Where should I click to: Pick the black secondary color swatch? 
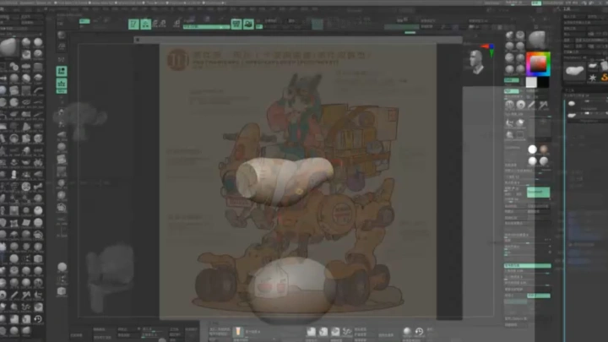coord(543,82)
